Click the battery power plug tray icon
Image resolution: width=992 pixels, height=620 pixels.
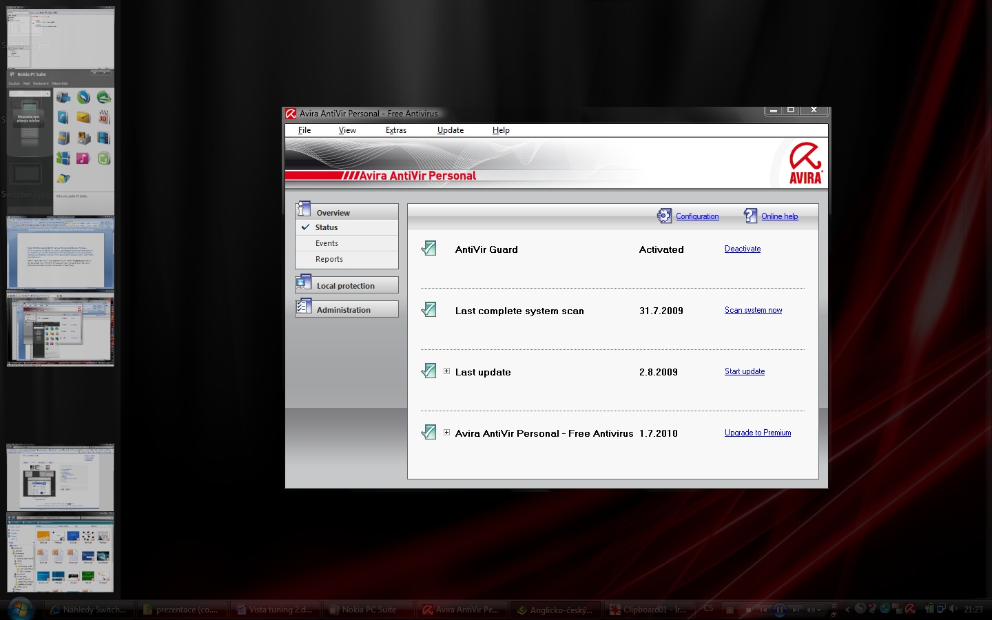[929, 608]
